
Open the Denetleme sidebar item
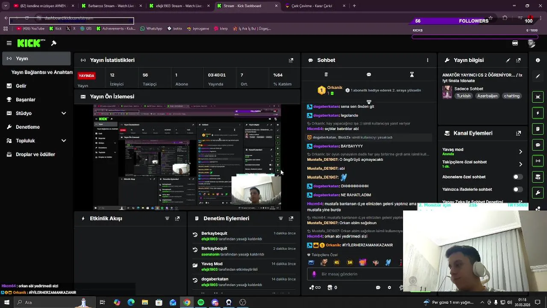tap(36, 127)
